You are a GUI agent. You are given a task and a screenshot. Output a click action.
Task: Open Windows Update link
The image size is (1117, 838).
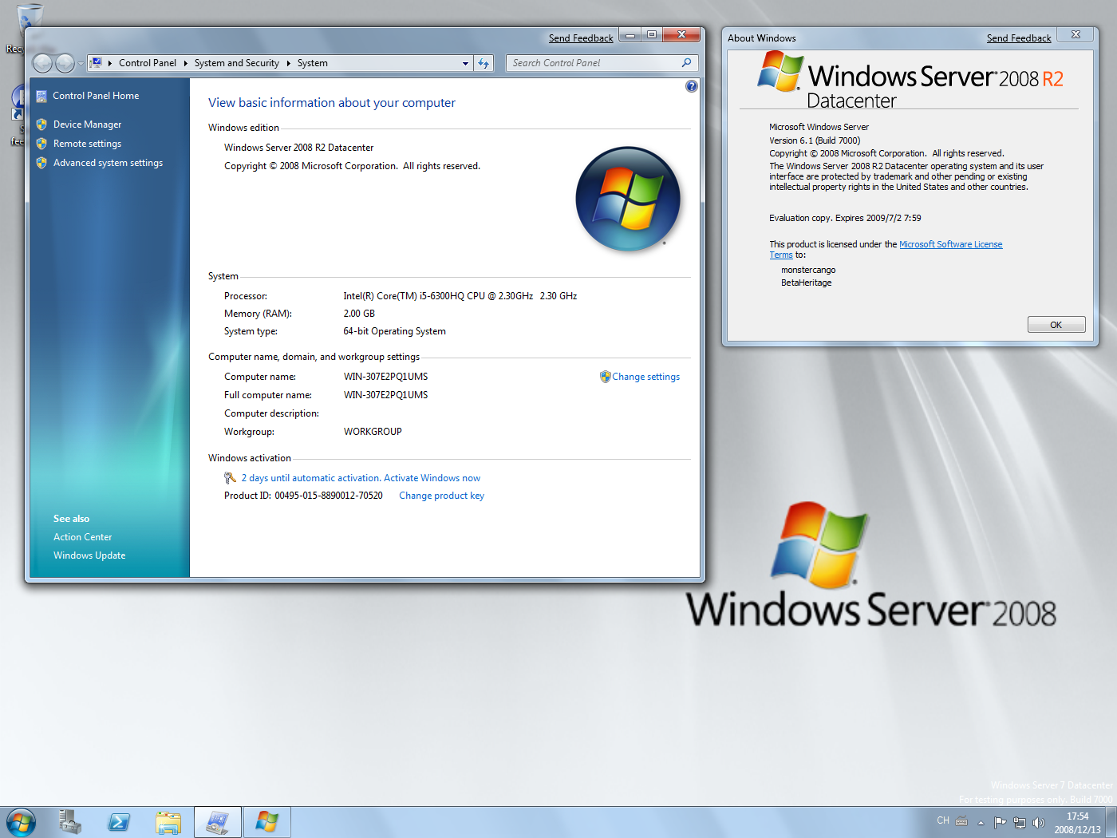89,555
